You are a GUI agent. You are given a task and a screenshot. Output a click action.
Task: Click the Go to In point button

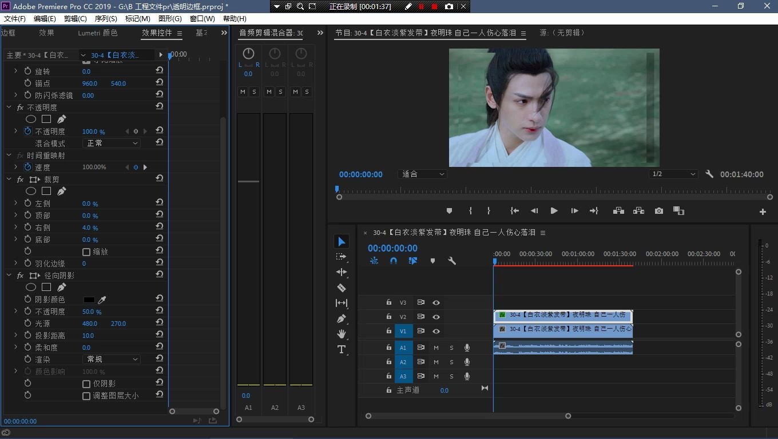tap(515, 211)
